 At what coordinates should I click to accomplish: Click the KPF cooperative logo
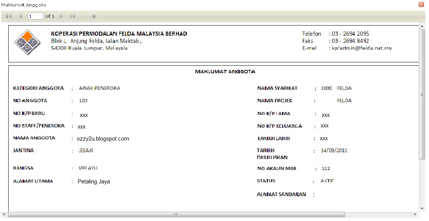[27, 42]
